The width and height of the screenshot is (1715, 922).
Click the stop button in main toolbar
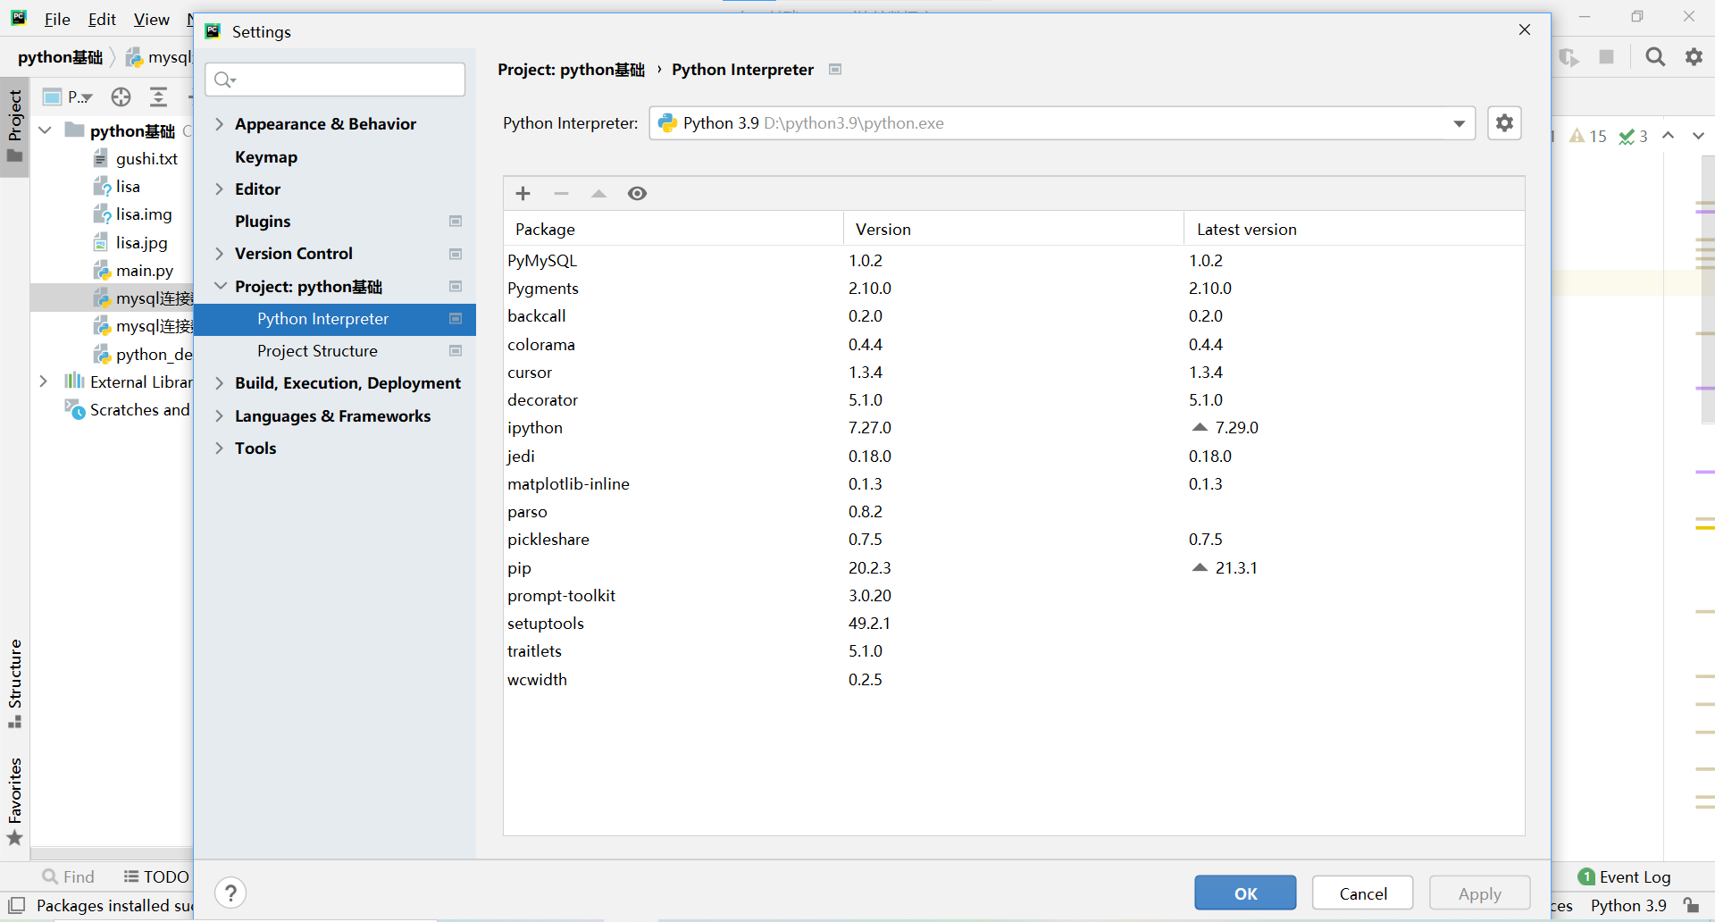(1607, 57)
